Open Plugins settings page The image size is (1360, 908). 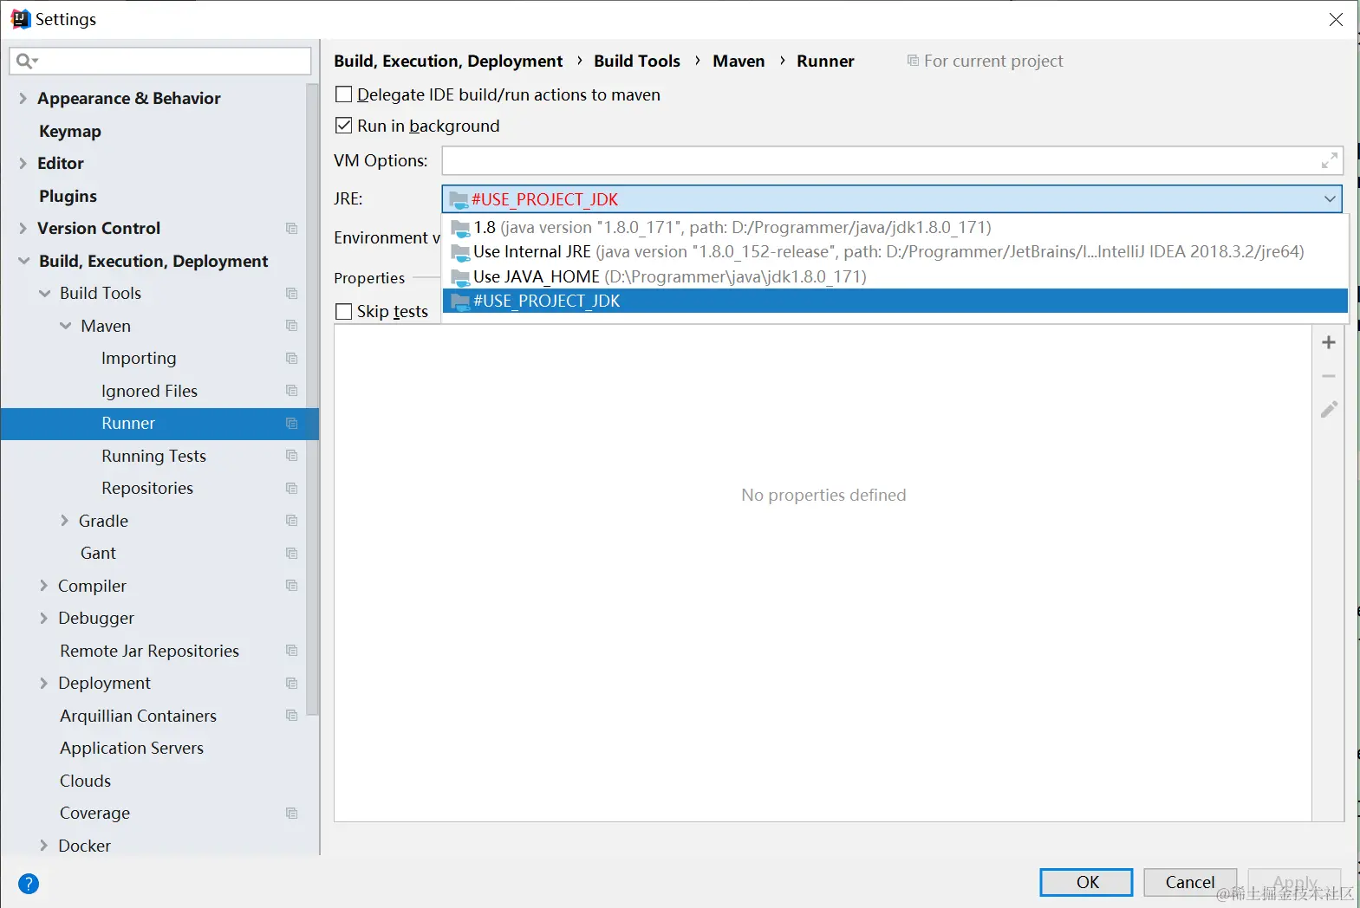(x=68, y=196)
